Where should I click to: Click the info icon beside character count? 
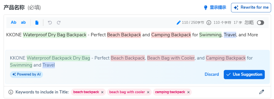[209, 23]
